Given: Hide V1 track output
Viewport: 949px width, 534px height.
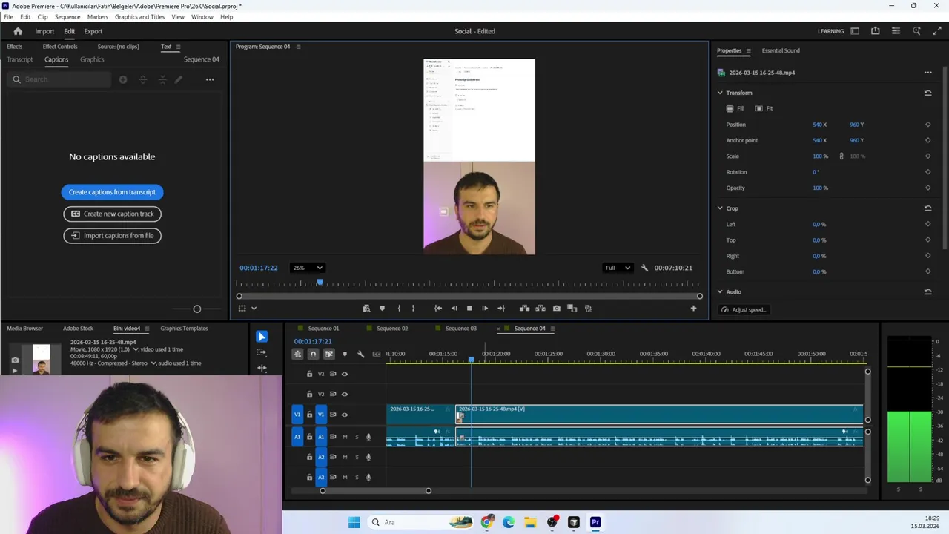Looking at the screenshot, I should [345, 415].
